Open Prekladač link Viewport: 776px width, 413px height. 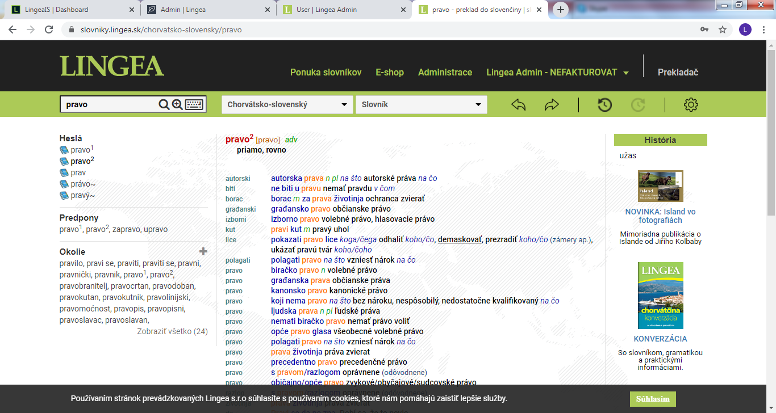click(x=678, y=73)
